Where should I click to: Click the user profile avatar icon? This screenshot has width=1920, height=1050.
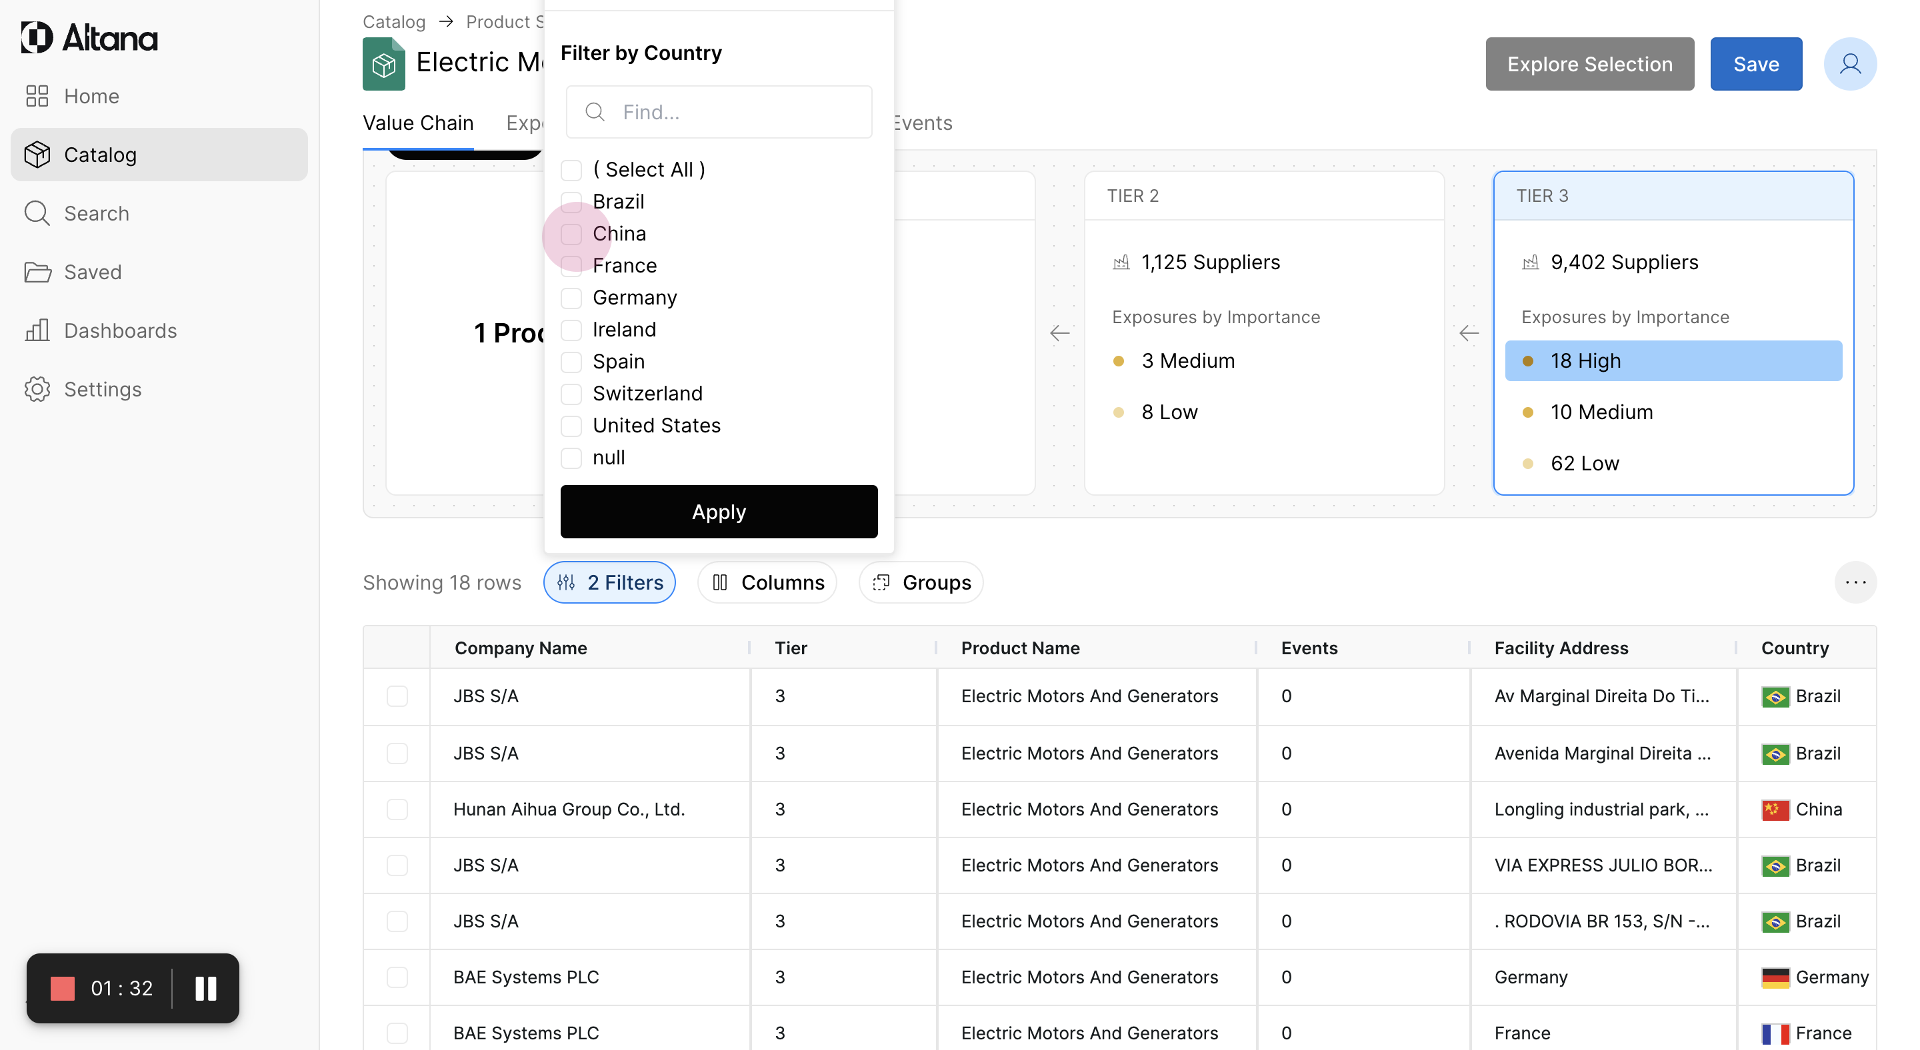click(1849, 64)
